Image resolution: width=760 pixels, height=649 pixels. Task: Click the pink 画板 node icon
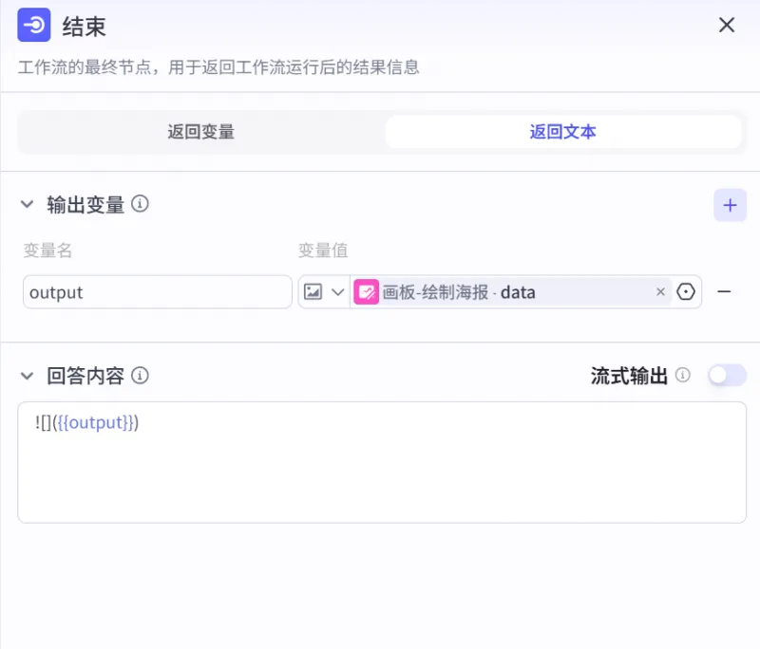pos(366,292)
